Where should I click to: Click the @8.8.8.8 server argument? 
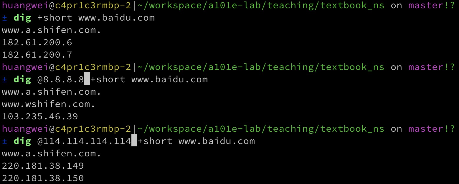61,79
